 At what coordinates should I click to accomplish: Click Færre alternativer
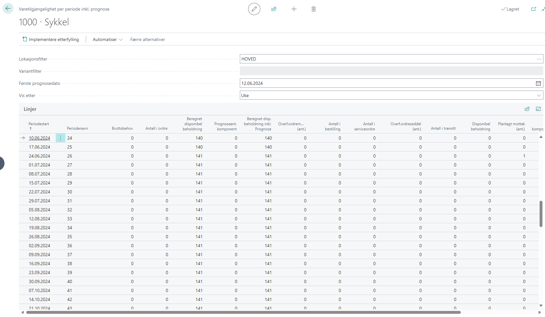tap(148, 39)
